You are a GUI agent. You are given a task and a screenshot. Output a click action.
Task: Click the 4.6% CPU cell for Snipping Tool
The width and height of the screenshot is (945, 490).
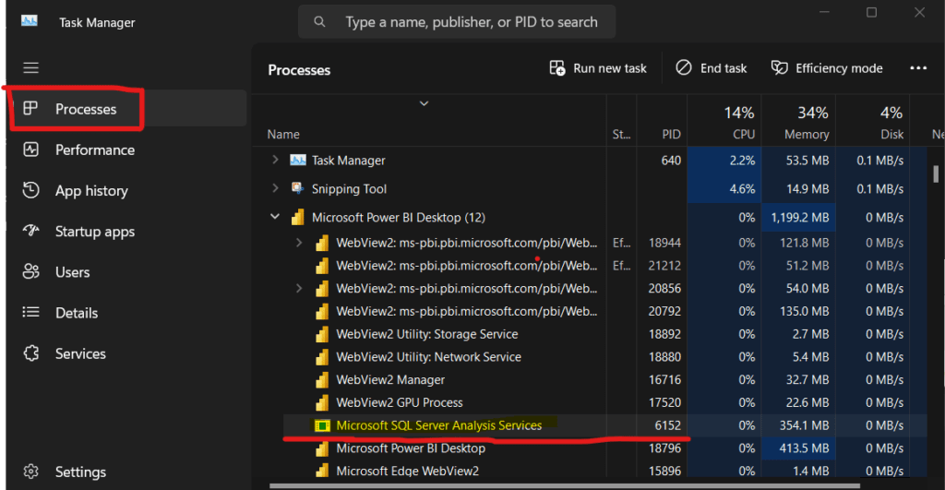pyautogui.click(x=724, y=188)
